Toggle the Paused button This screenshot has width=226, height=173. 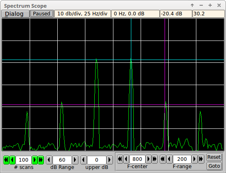coord(41,14)
